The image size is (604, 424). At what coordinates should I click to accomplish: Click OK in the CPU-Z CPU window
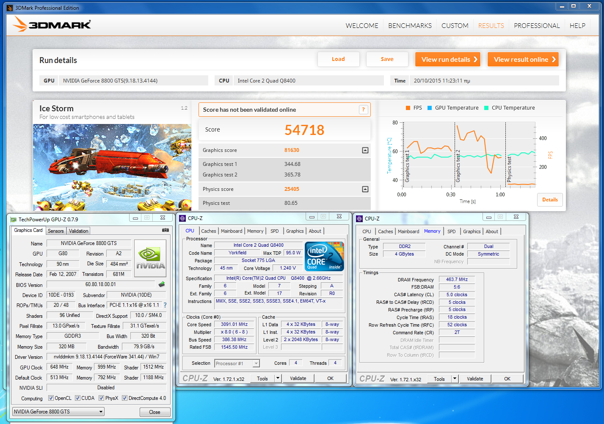pyautogui.click(x=331, y=378)
